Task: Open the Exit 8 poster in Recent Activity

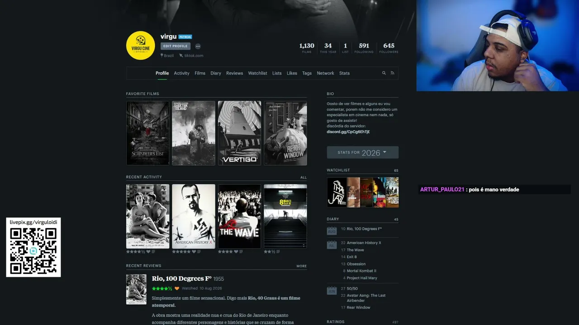Action: (x=285, y=216)
